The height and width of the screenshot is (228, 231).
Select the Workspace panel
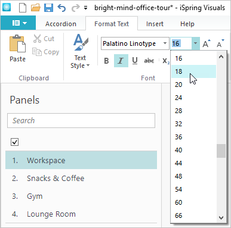(81, 160)
